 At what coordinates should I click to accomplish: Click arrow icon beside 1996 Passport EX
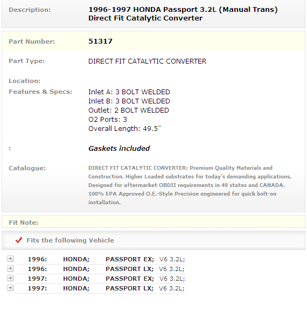pyautogui.click(x=10, y=259)
